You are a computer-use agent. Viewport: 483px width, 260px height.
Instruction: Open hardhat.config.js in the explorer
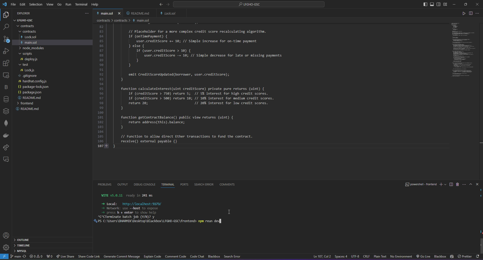[34, 81]
